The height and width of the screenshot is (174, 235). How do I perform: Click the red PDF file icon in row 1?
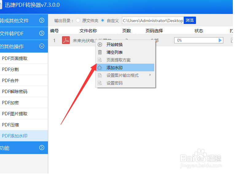66,40
